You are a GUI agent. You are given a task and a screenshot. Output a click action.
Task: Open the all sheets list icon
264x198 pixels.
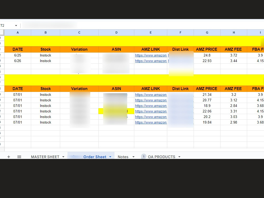19,157
